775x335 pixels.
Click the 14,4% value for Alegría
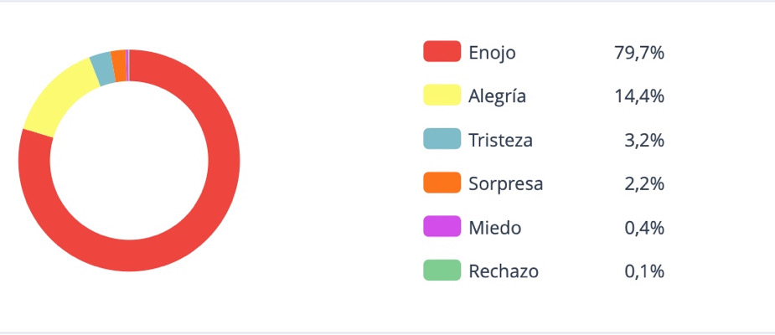click(x=639, y=95)
